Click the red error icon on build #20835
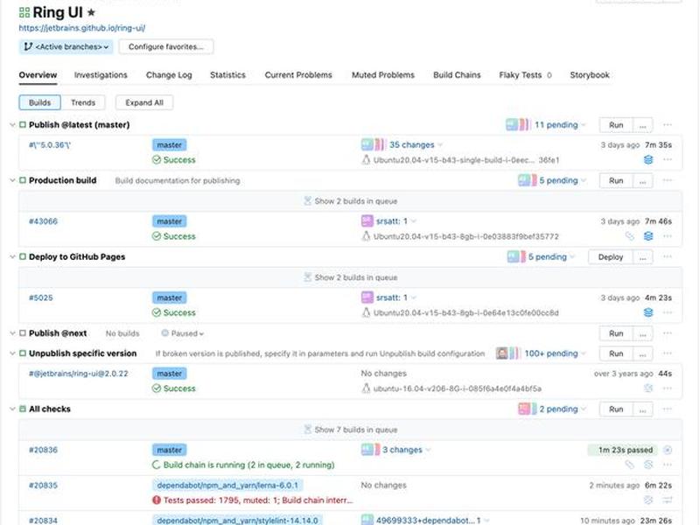The height and width of the screenshot is (525, 700). [x=157, y=500]
